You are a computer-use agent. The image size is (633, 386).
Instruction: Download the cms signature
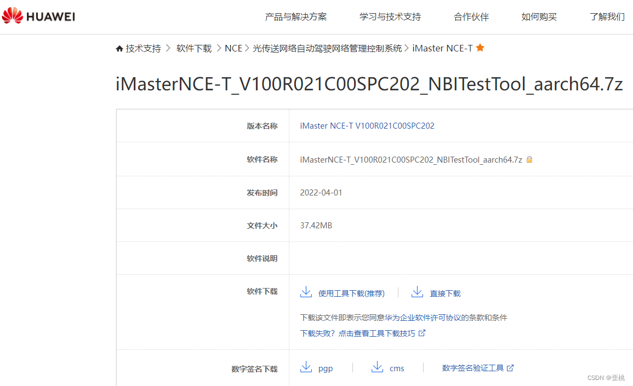397,368
